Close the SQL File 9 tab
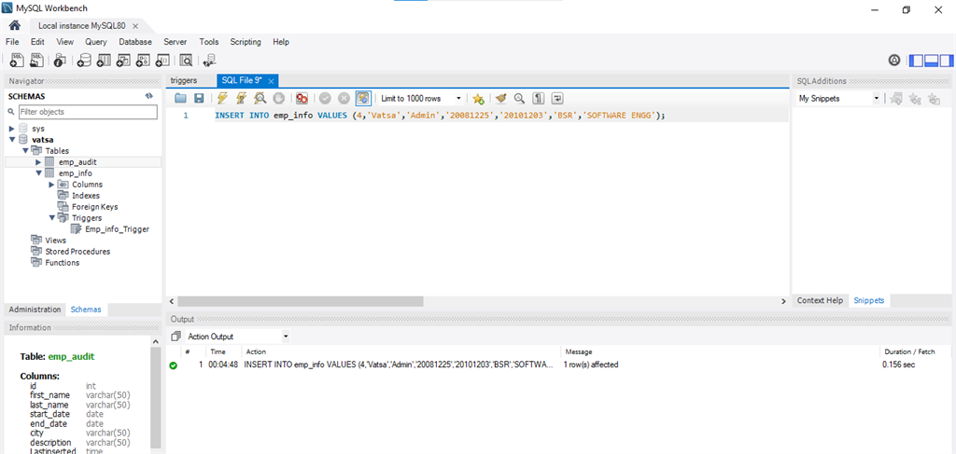 coord(272,81)
